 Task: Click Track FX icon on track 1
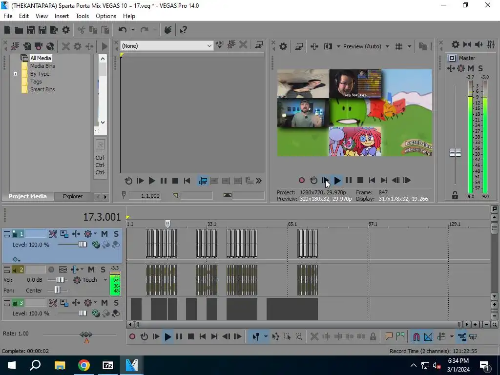pyautogui.click(x=76, y=234)
